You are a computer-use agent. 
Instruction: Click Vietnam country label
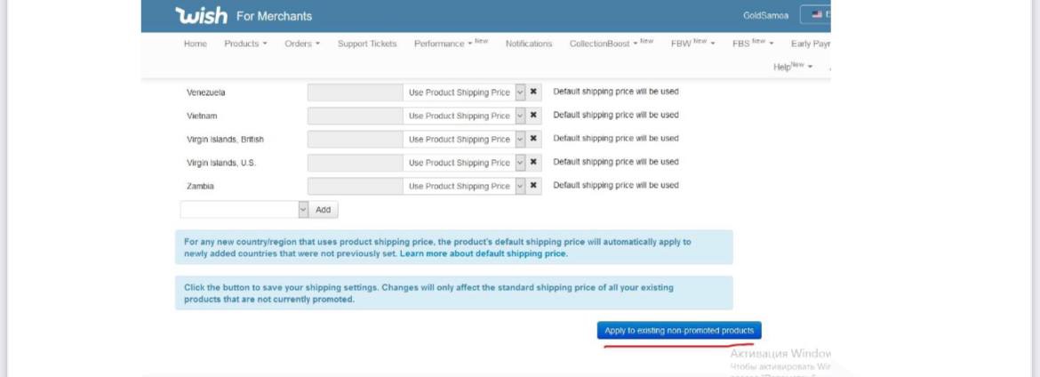pos(202,116)
